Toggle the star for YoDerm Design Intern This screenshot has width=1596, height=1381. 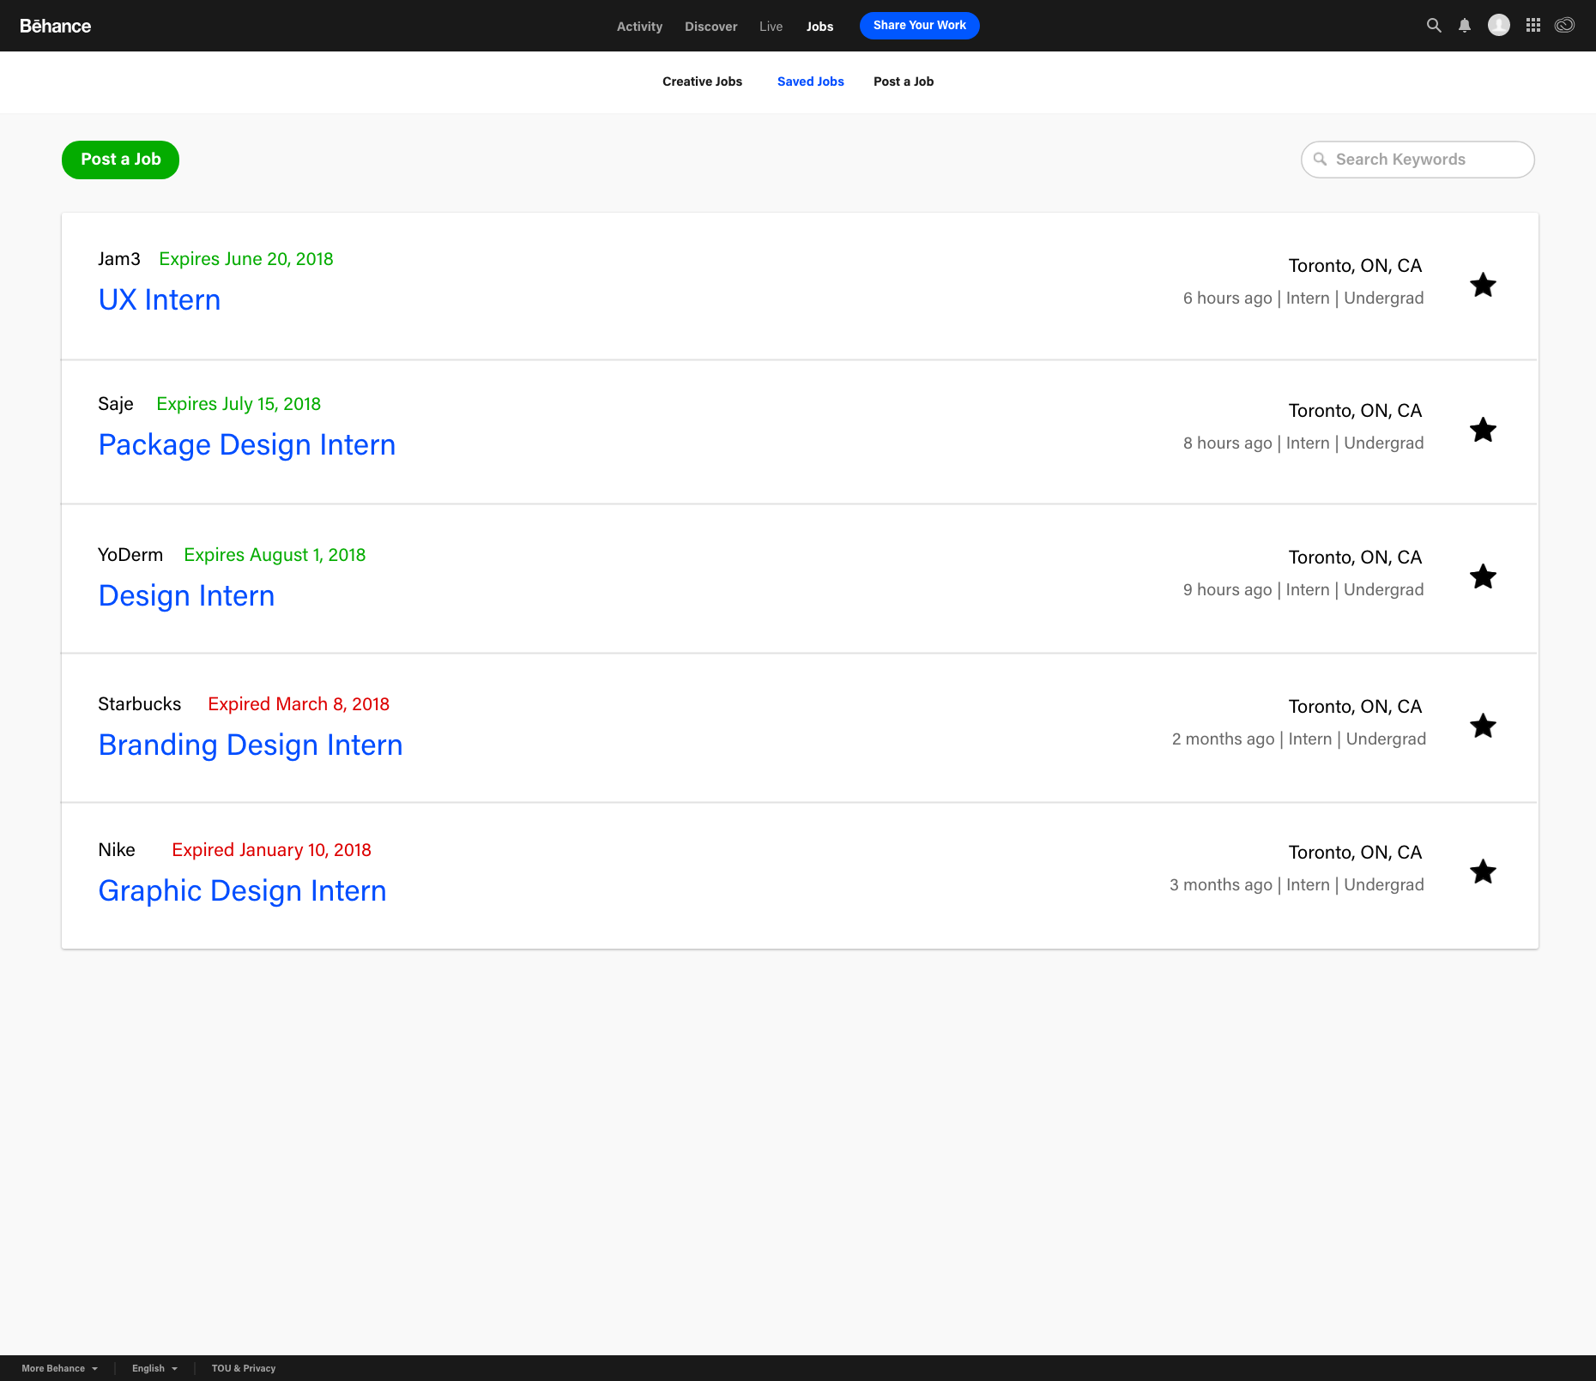(1483, 576)
